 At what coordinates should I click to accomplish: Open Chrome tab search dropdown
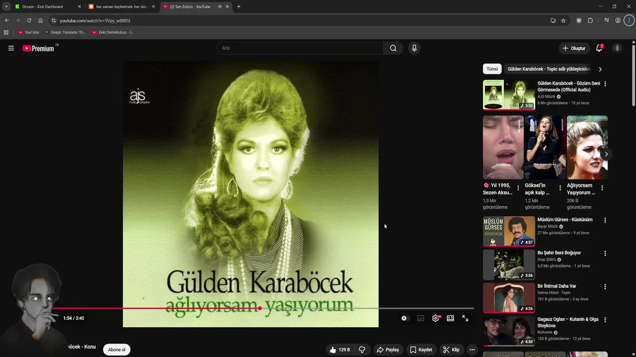(6, 6)
